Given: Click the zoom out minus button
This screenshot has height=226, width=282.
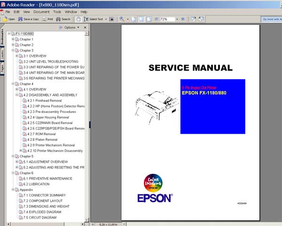Looking at the screenshot, I should 157,19.
